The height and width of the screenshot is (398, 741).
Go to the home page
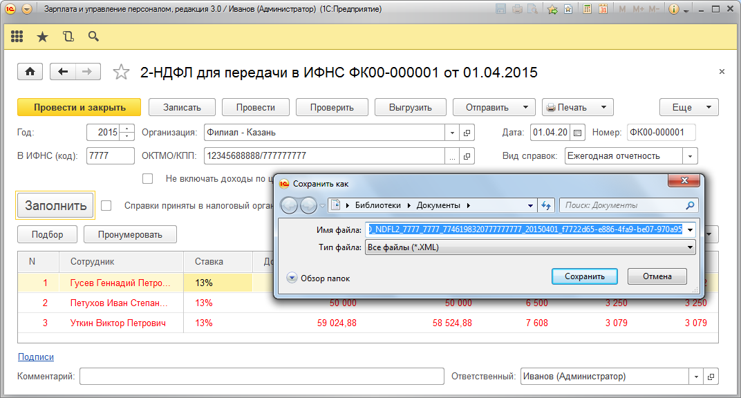coord(30,72)
